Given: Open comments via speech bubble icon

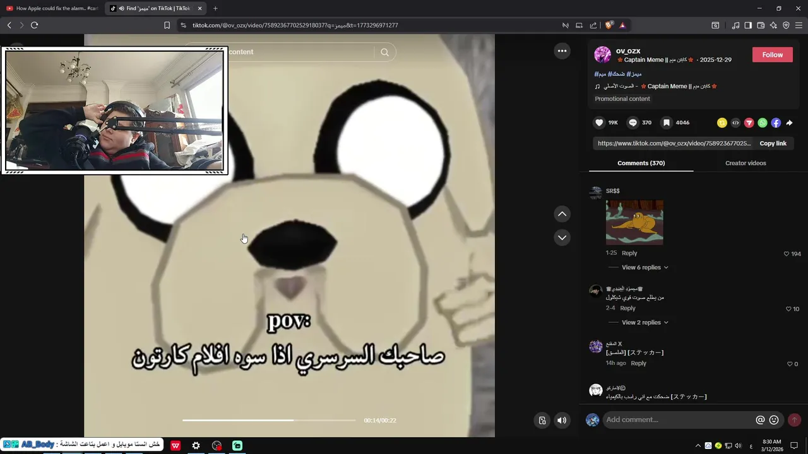Looking at the screenshot, I should (x=633, y=123).
